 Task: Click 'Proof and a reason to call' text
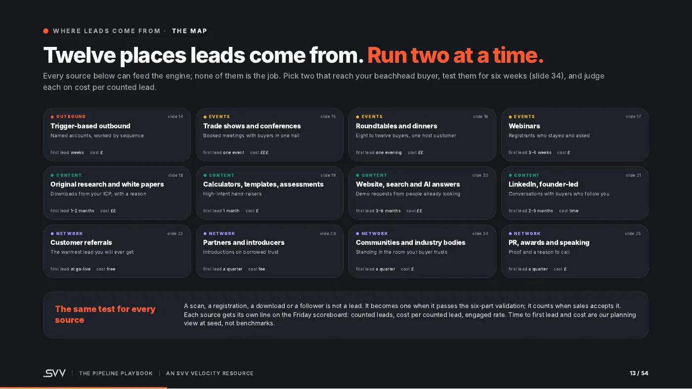point(539,252)
